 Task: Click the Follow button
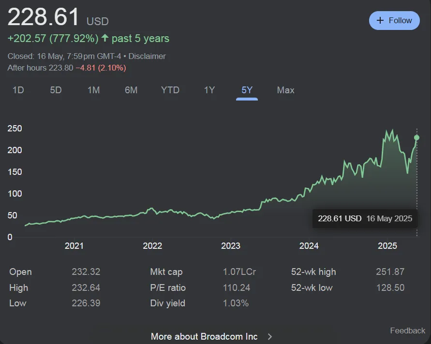tap(394, 21)
